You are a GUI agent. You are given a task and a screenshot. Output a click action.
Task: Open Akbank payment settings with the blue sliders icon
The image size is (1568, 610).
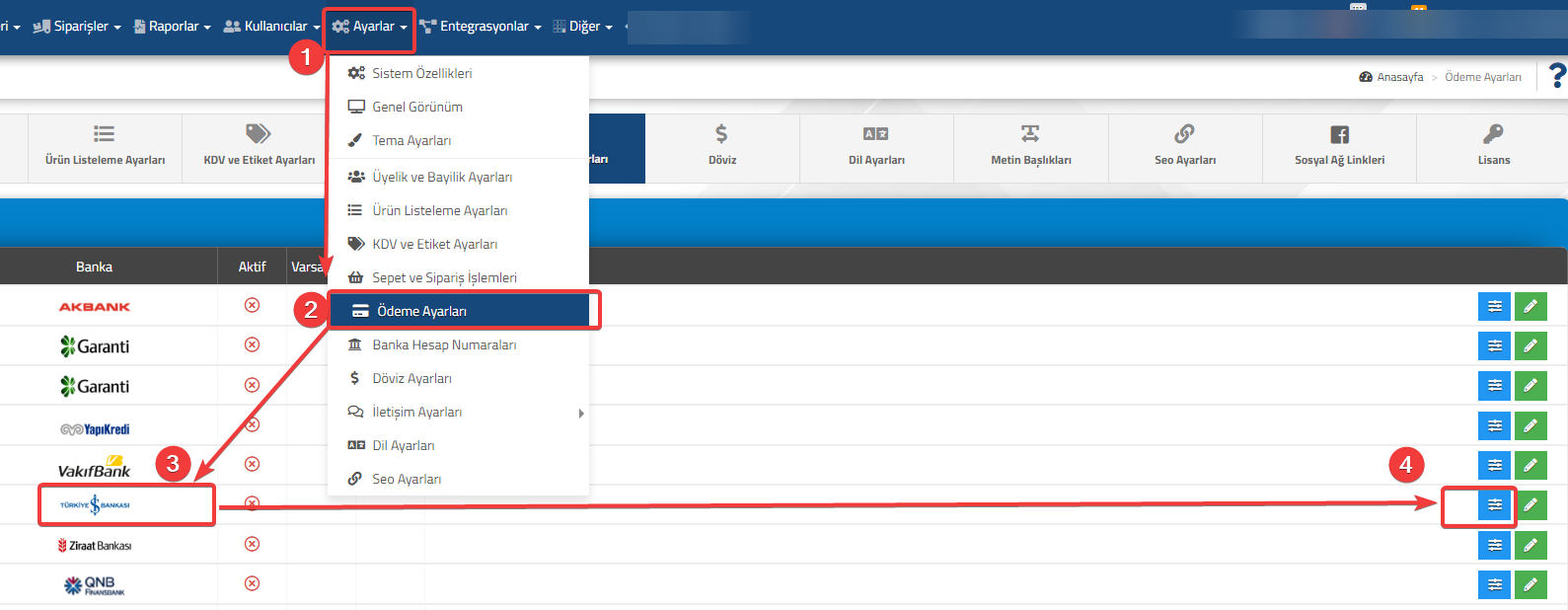pos(1495,307)
